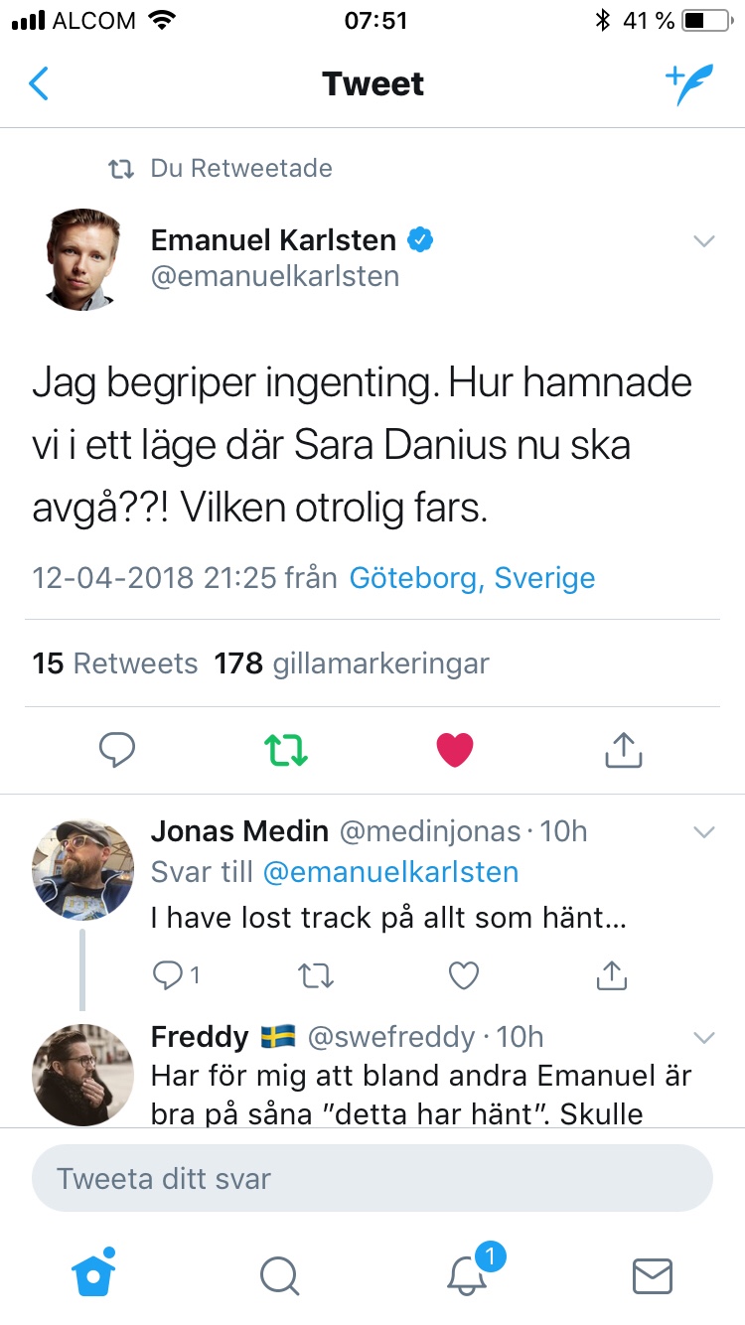Open the Göteborg, Sverige location link
The image size is (745, 1325).
click(x=472, y=578)
